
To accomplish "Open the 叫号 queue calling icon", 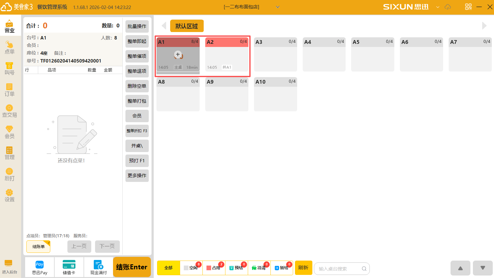I will click(9, 69).
